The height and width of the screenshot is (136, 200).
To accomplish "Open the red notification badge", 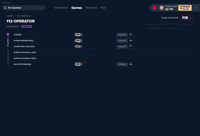I will [x=154, y=8].
